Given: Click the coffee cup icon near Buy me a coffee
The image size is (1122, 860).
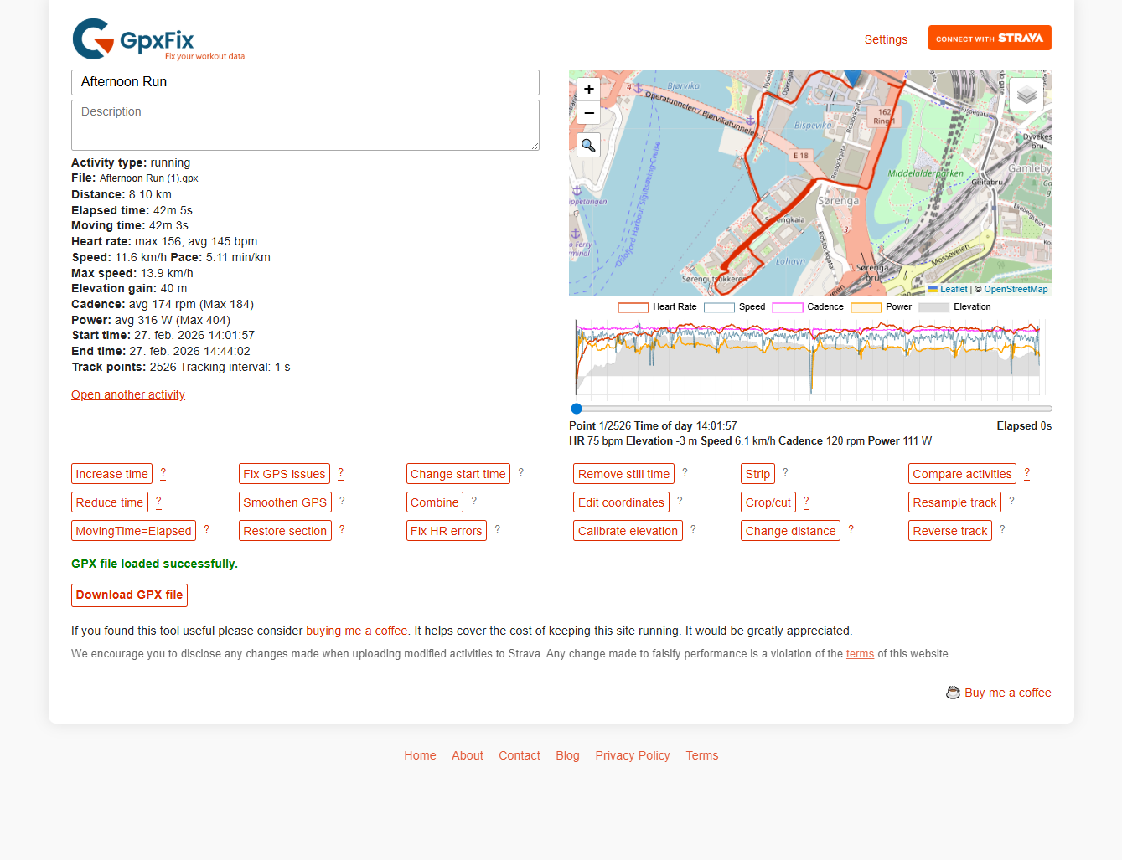Looking at the screenshot, I should click(x=953, y=693).
